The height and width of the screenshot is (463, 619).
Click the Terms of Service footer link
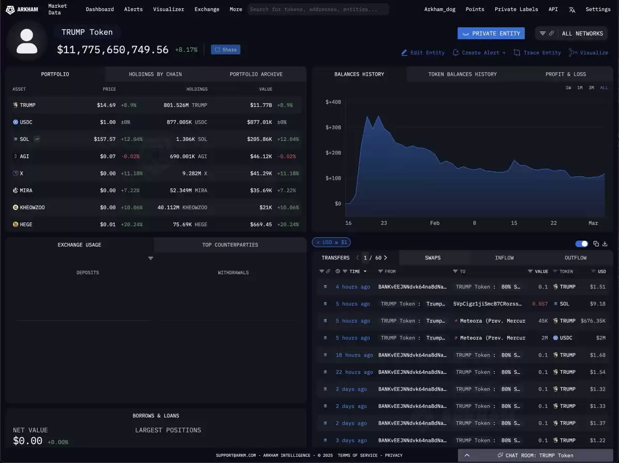tap(357, 455)
